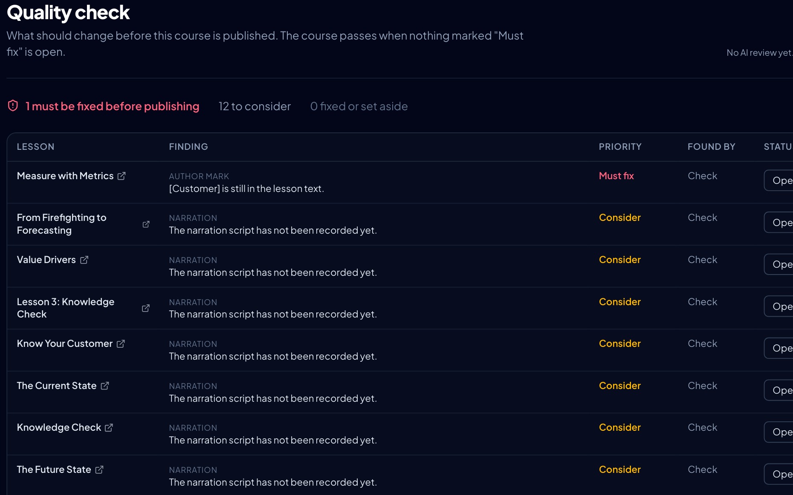
Task: Filter by 1 must be fixed before publishing
Action: tap(112, 106)
